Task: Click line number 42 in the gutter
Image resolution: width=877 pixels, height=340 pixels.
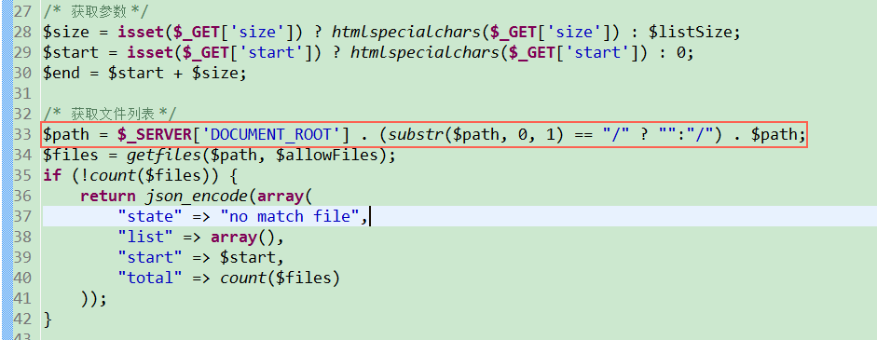Action: [x=22, y=319]
